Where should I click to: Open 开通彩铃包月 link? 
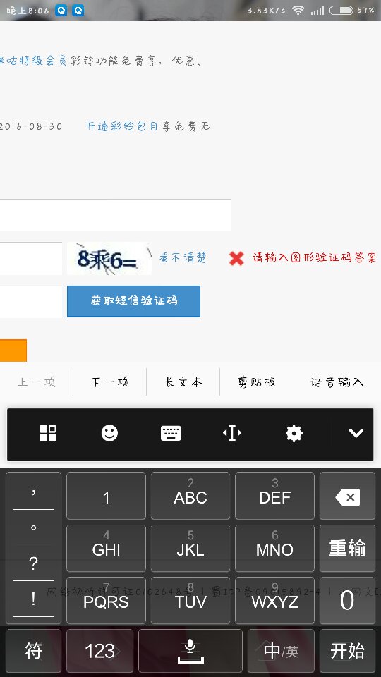click(x=122, y=126)
